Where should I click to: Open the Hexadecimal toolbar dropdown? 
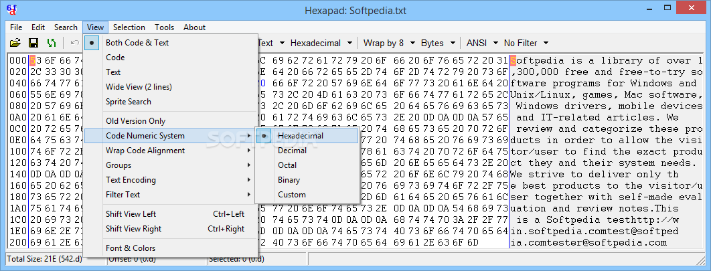[321, 43]
